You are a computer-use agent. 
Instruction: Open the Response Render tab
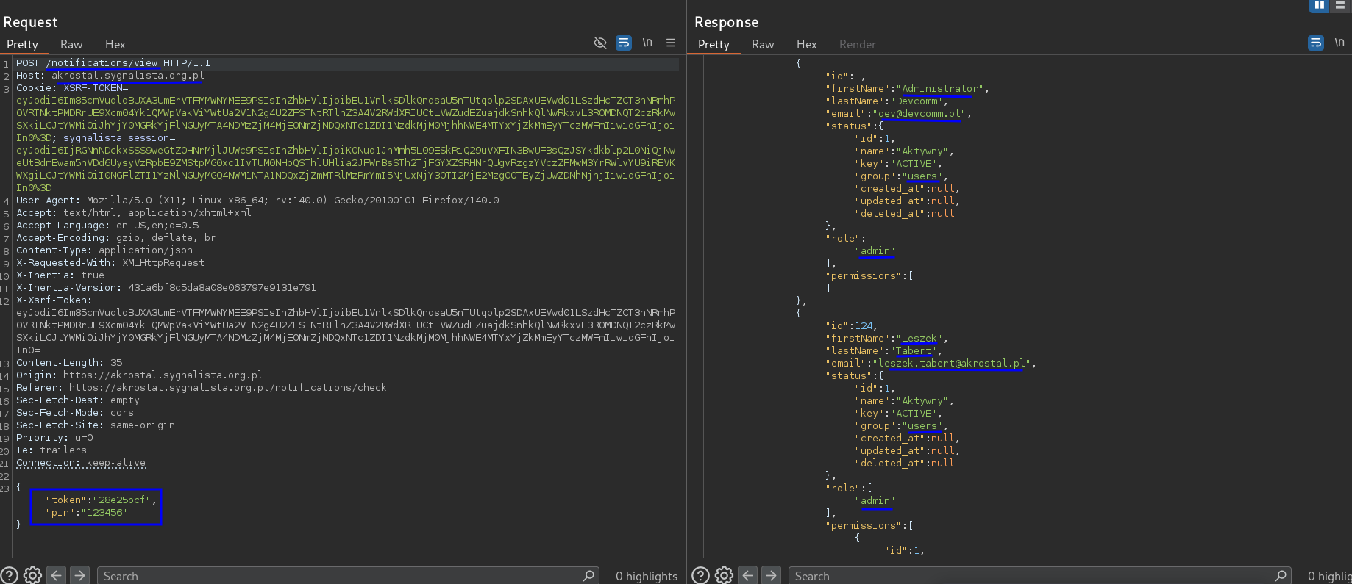pyautogui.click(x=858, y=44)
